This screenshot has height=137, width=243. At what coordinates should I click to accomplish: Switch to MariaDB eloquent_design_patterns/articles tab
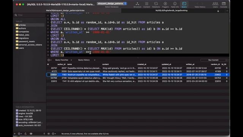[65, 11]
